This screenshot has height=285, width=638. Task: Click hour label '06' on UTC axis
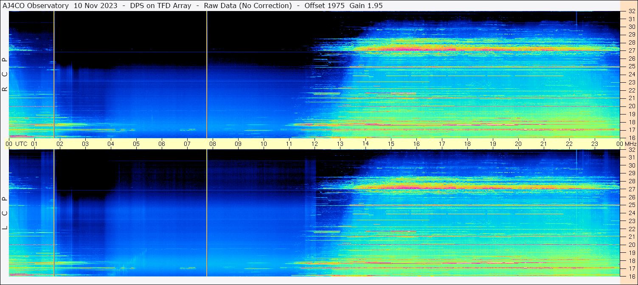pos(162,144)
